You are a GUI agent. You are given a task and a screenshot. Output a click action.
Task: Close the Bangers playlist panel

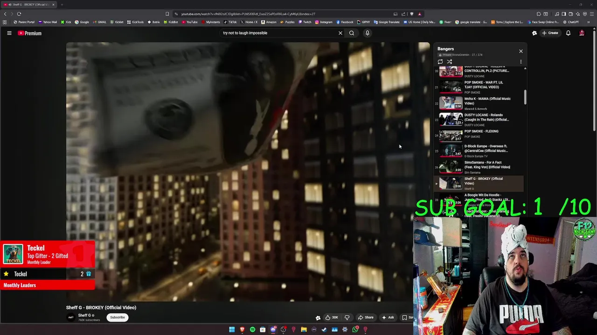coord(521,51)
